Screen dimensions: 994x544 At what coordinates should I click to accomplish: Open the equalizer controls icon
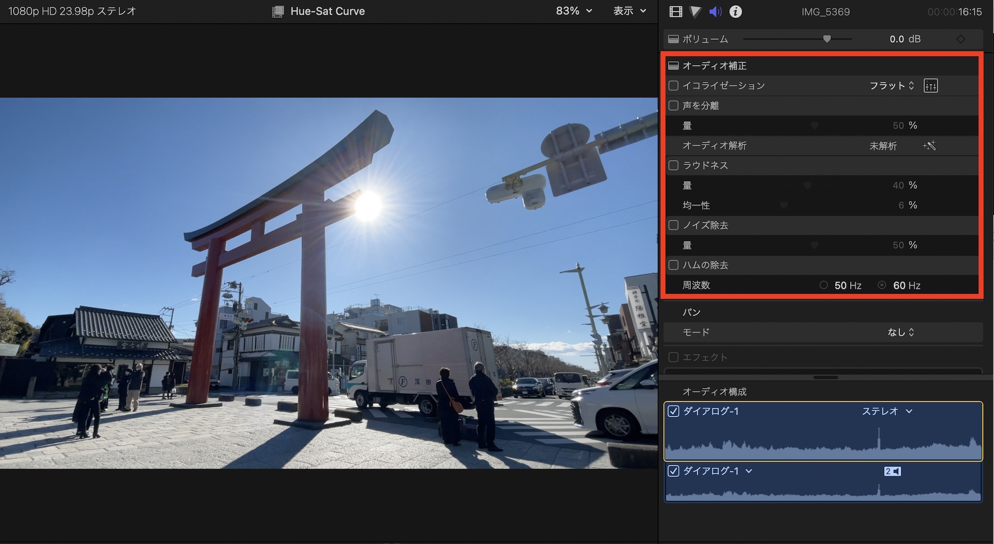[x=930, y=86]
